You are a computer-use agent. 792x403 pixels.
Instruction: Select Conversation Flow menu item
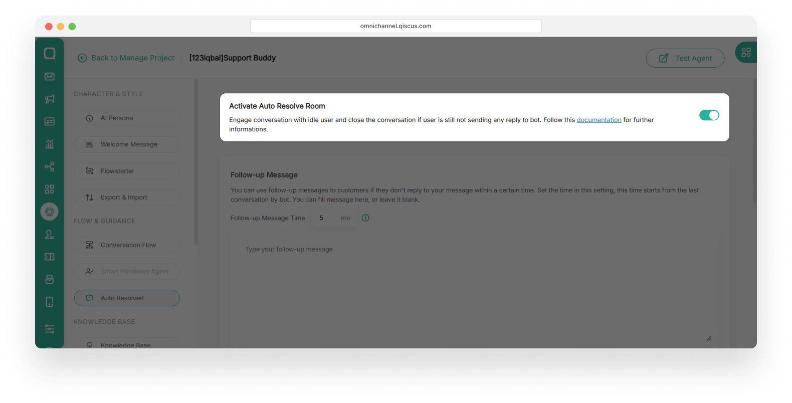click(x=127, y=245)
